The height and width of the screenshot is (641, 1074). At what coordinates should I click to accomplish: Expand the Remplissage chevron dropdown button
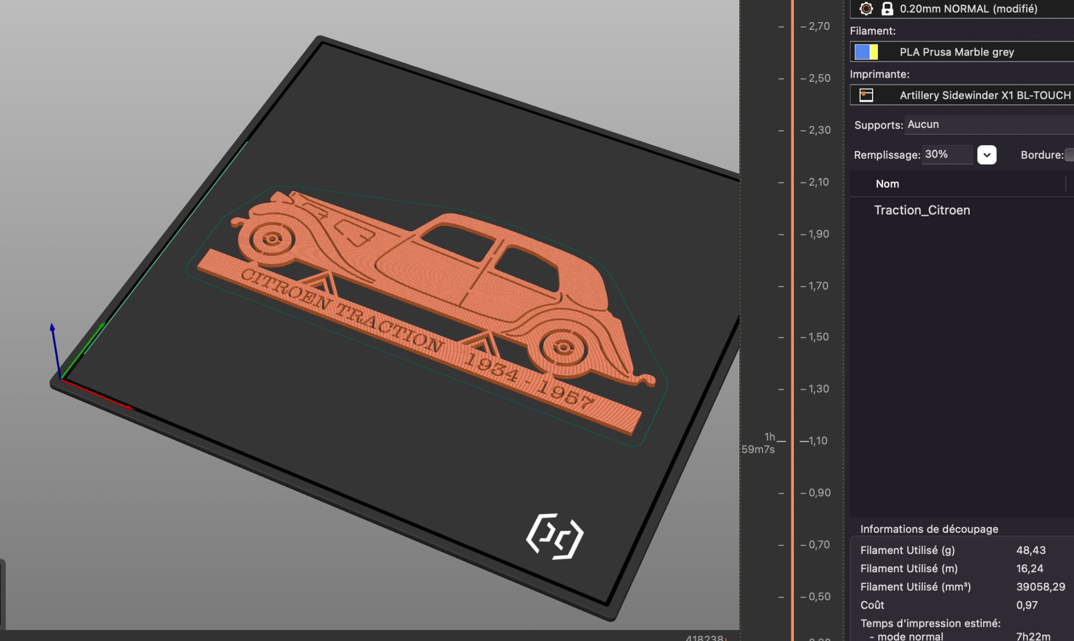point(986,155)
